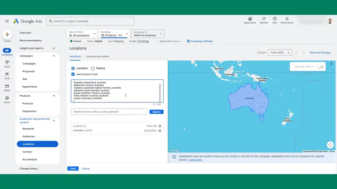
Task: Click the Admin gear icon
Action: [x=7, y=98]
